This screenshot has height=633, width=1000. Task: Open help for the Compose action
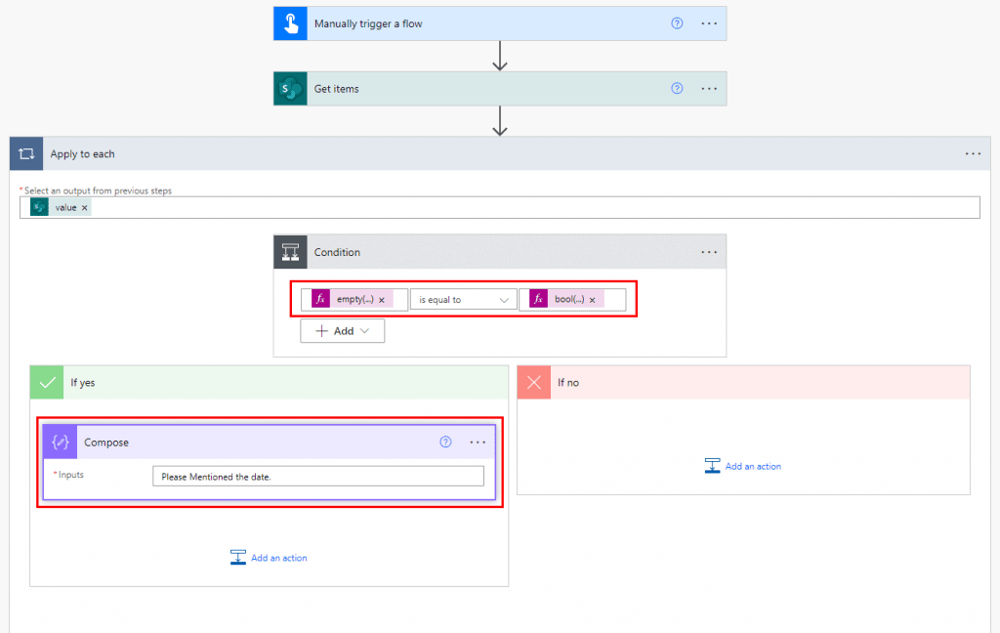click(x=445, y=443)
